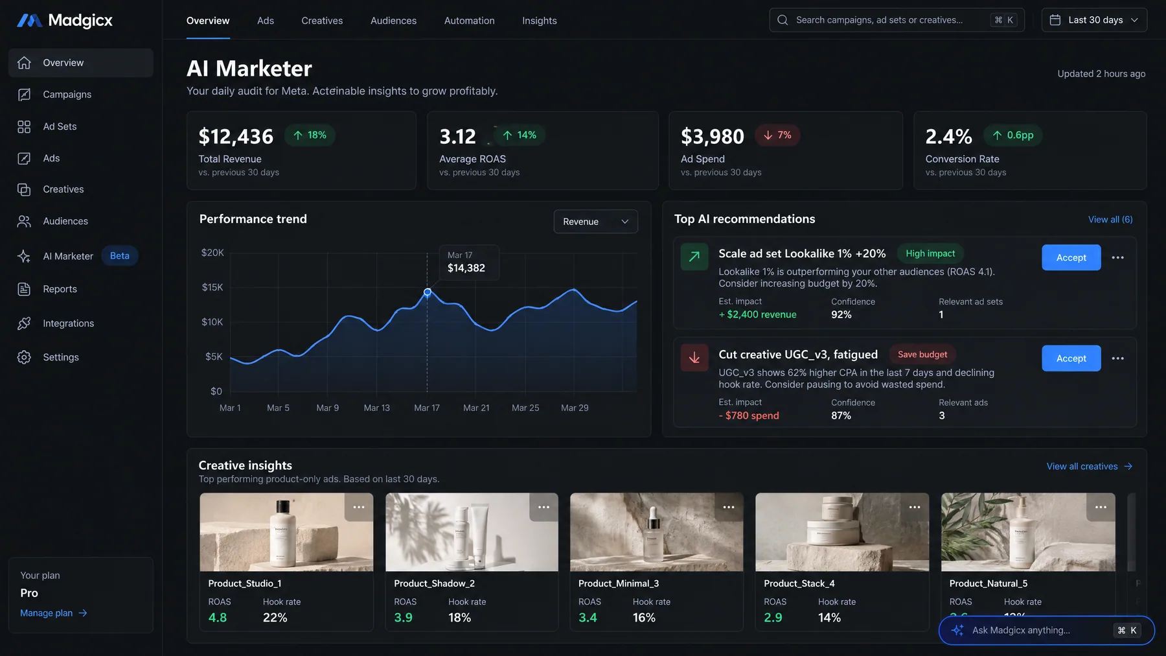Open Ads in the sidebar
The width and height of the screenshot is (1166, 656).
pyautogui.click(x=81, y=158)
